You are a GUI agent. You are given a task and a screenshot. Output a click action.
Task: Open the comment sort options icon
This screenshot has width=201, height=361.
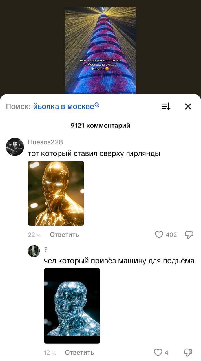point(166,106)
